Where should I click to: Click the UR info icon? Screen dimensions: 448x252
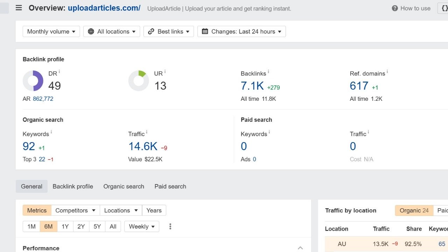(x=165, y=72)
